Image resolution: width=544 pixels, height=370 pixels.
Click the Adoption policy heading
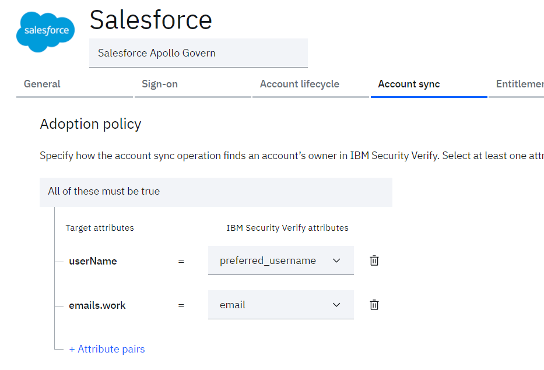tap(90, 124)
